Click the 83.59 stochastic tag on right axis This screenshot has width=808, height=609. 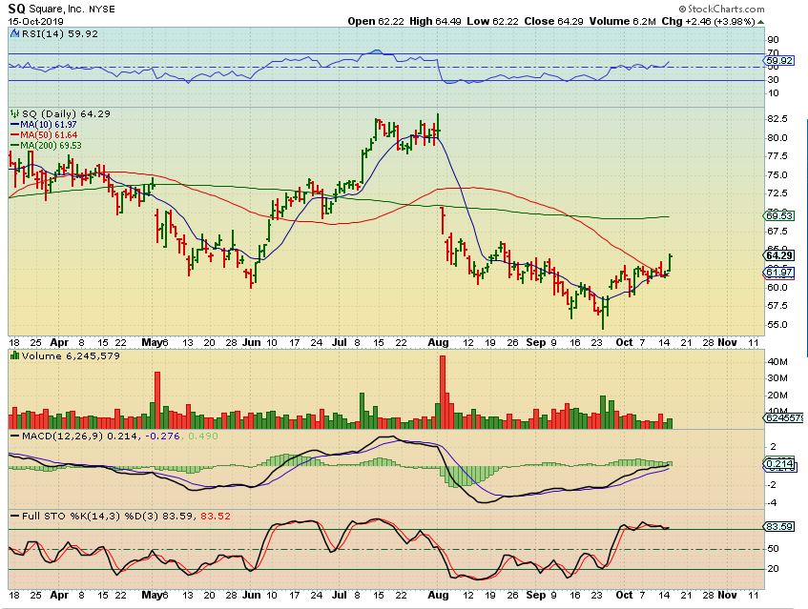(779, 527)
